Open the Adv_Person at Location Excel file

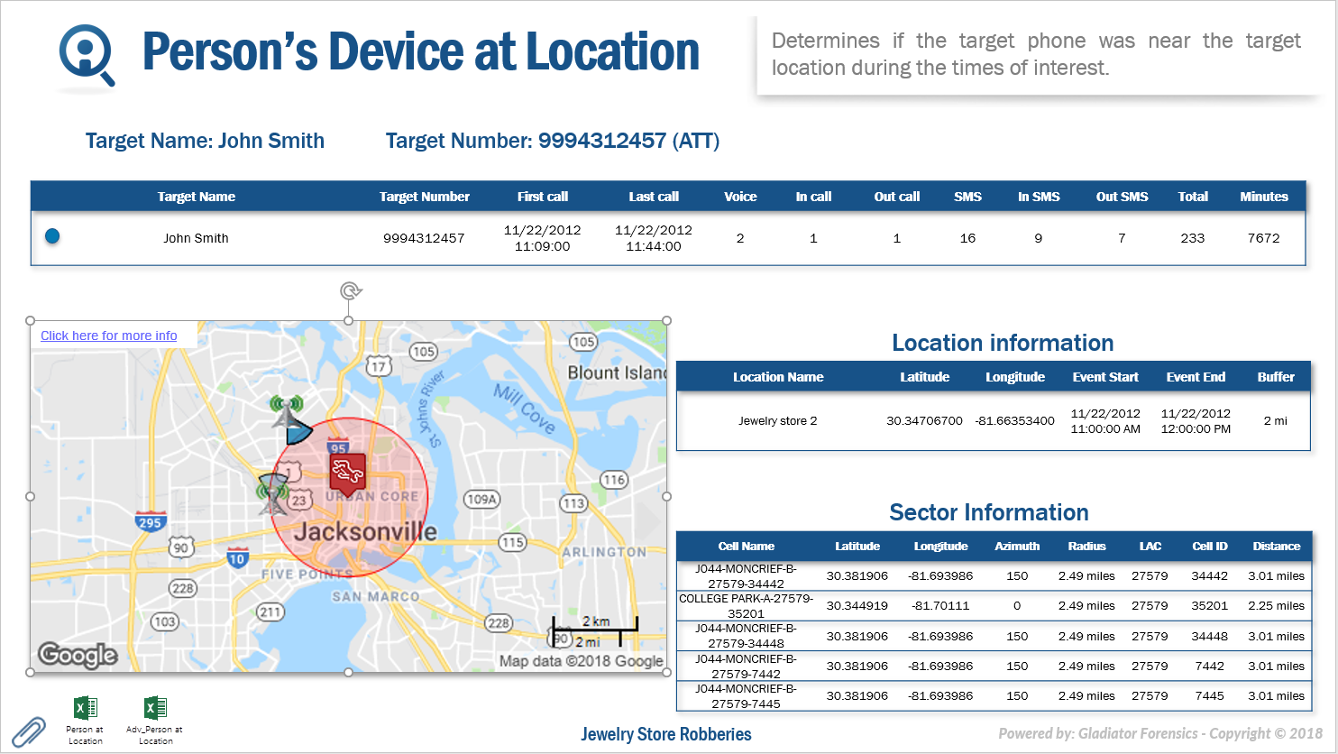155,709
